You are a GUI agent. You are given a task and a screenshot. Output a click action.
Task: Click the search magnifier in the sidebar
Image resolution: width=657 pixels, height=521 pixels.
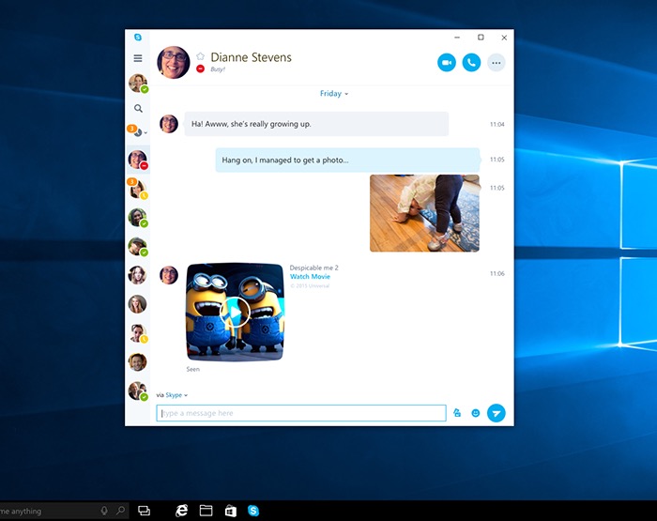[138, 109]
